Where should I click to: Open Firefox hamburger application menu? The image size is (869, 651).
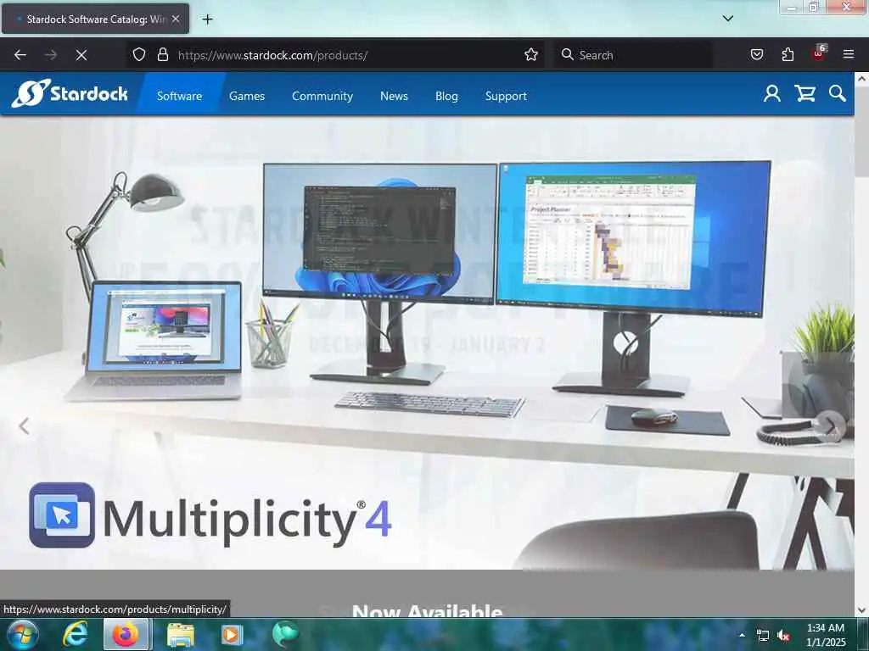848,54
